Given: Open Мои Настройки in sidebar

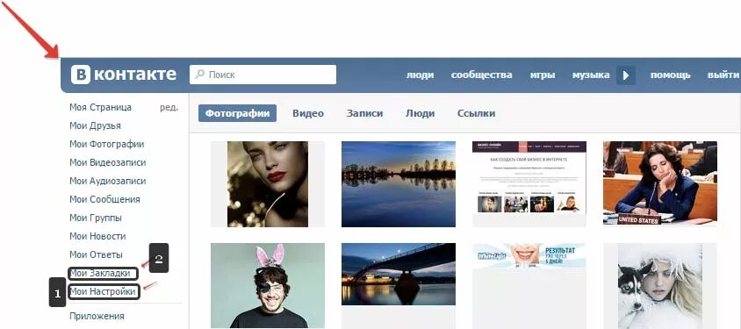Looking at the screenshot, I should pos(104,292).
